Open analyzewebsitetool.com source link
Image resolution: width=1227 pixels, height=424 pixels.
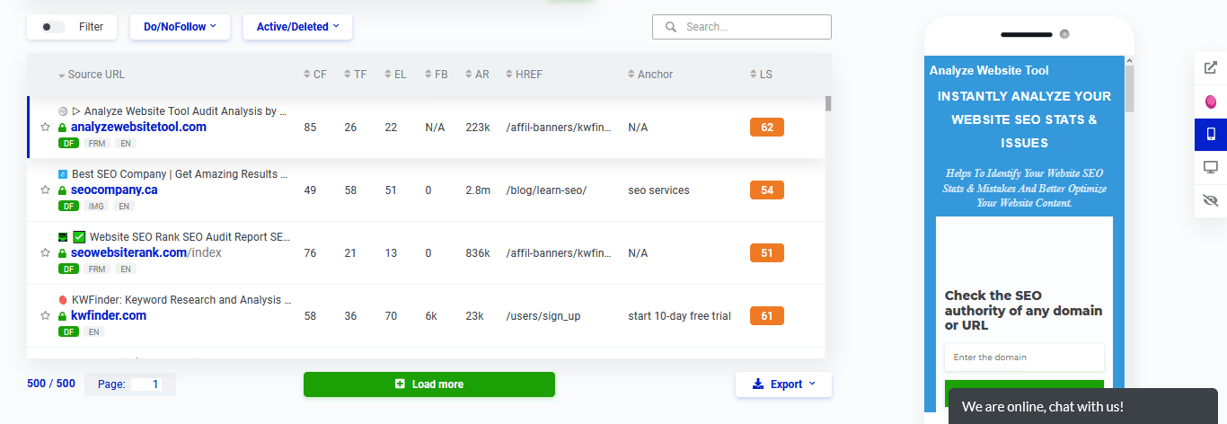(x=138, y=127)
